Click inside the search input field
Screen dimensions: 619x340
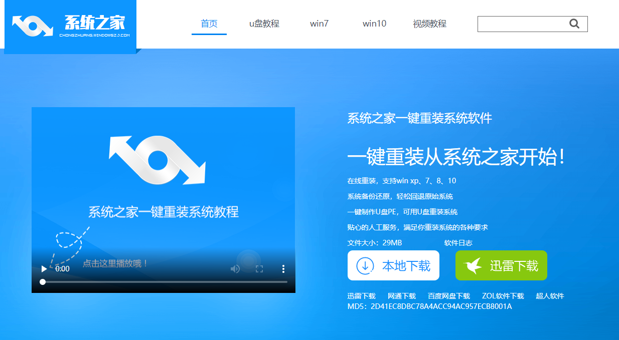(x=522, y=24)
